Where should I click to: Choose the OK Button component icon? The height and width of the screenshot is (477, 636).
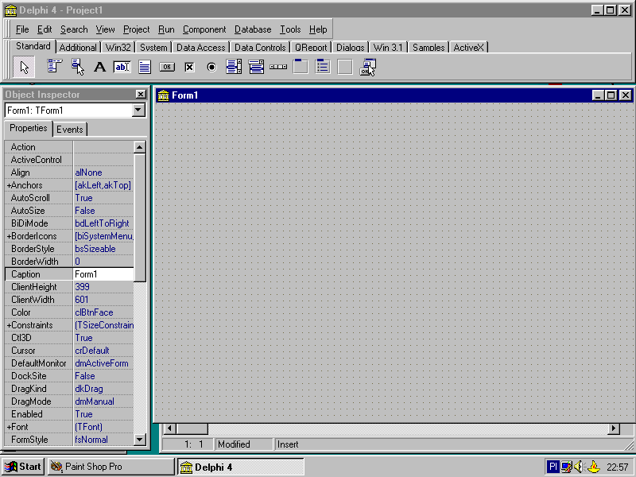coord(167,68)
